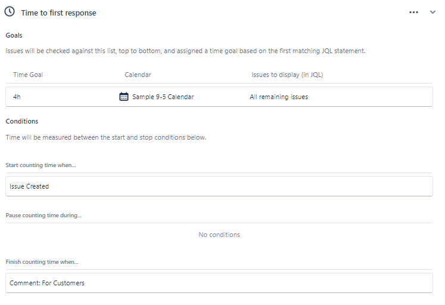Click the Calendar column header

pos(138,75)
